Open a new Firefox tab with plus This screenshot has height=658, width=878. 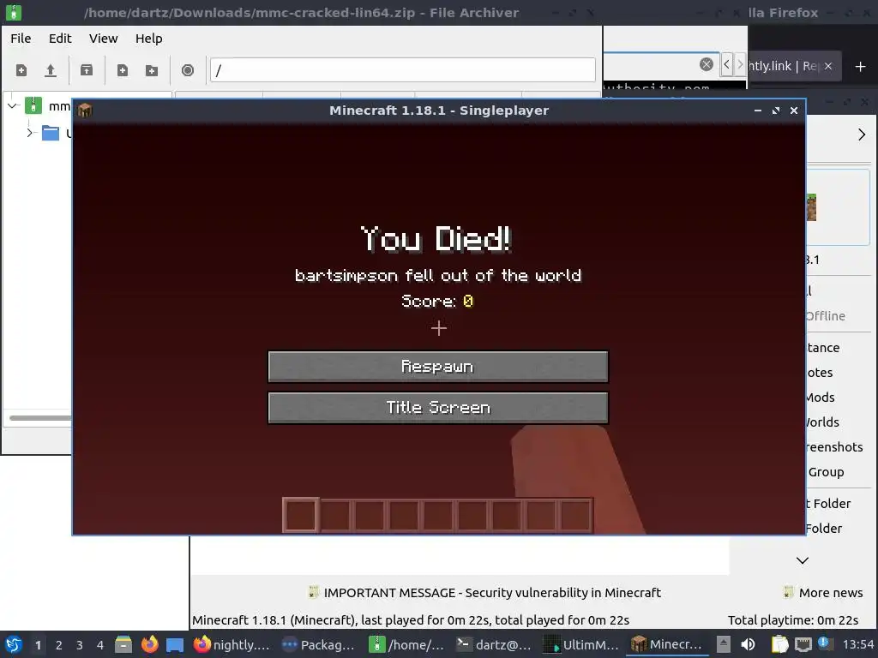[861, 67]
